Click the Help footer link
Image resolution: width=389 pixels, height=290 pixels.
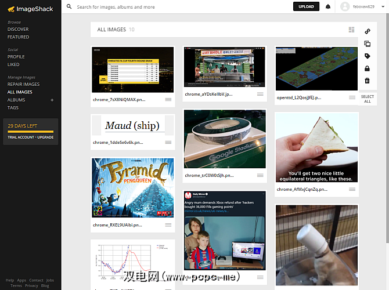(x=10, y=280)
